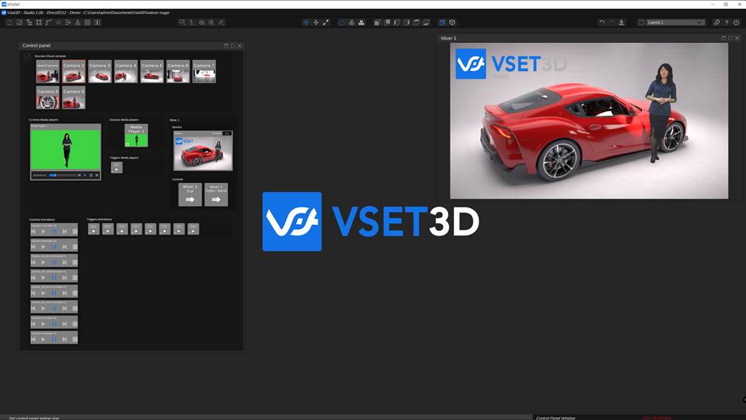
Task: Select the Camera 5 thumbnail
Action: click(152, 71)
